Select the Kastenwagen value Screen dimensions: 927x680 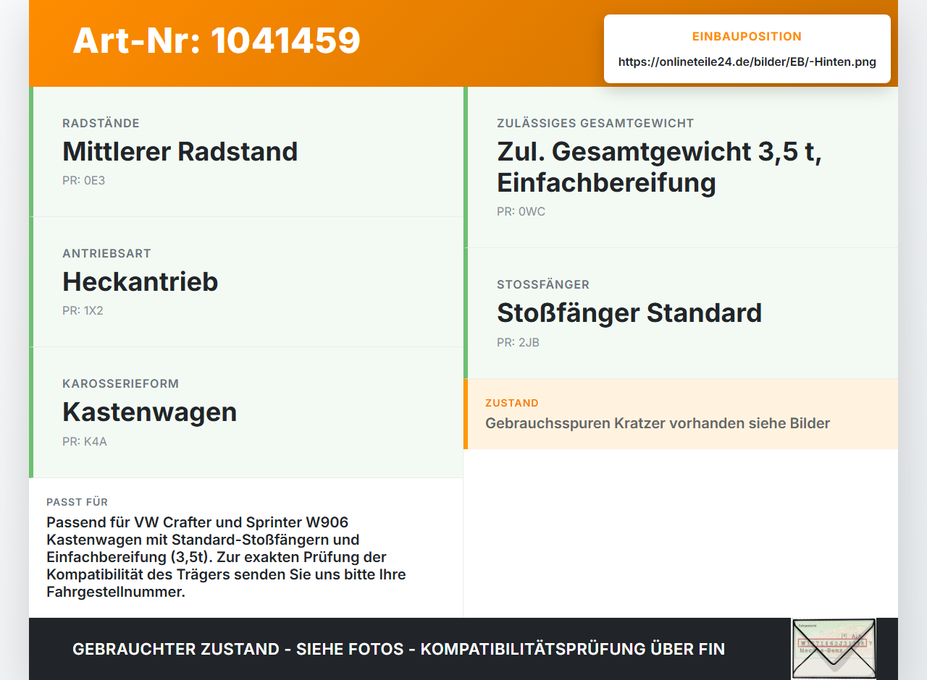tap(150, 412)
